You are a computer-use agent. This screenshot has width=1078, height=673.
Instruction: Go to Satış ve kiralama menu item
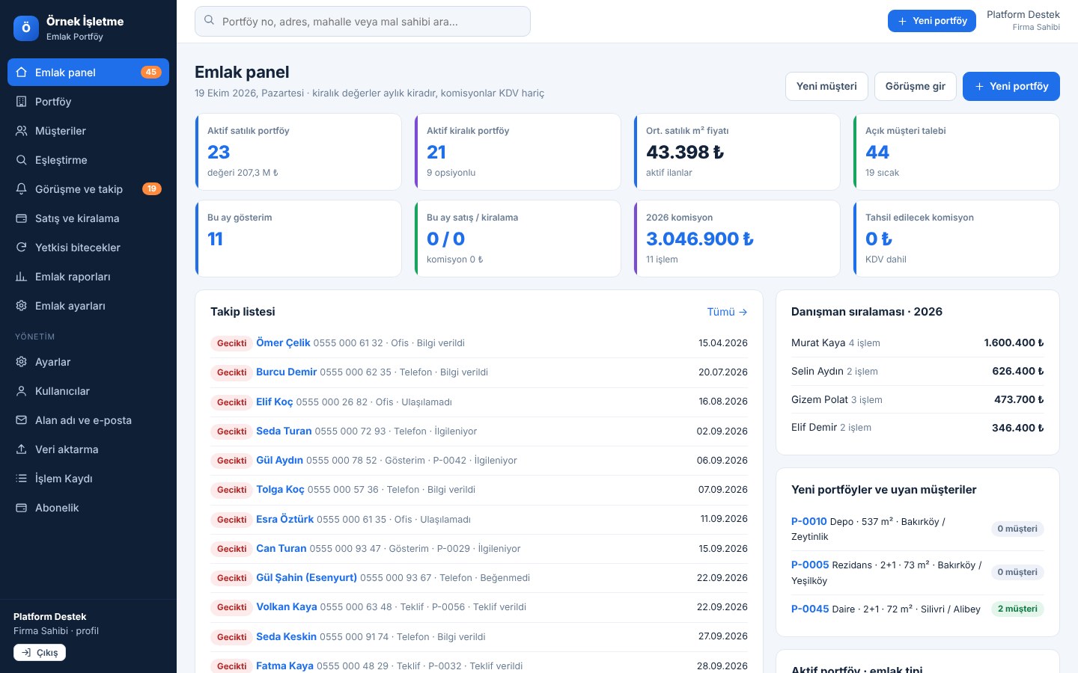pos(88,218)
